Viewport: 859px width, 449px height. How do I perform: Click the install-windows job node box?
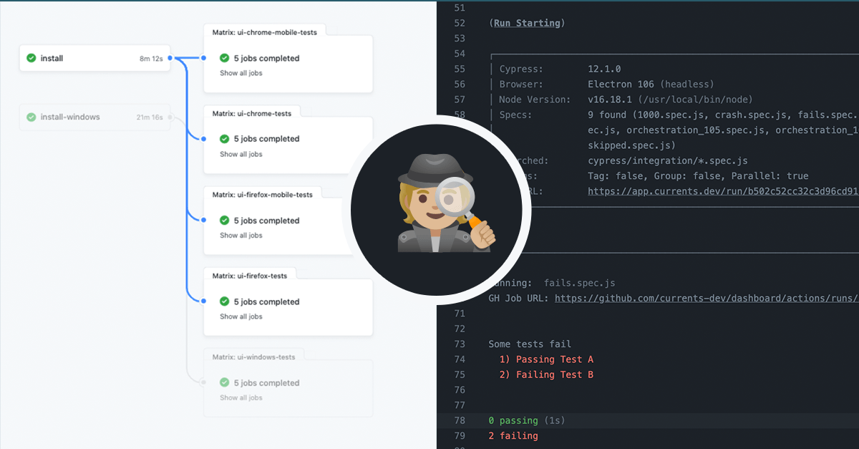[93, 117]
